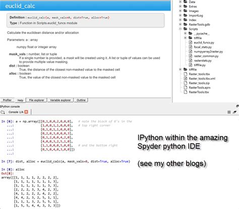Expand the bottom tifffile folder

point(181,69)
